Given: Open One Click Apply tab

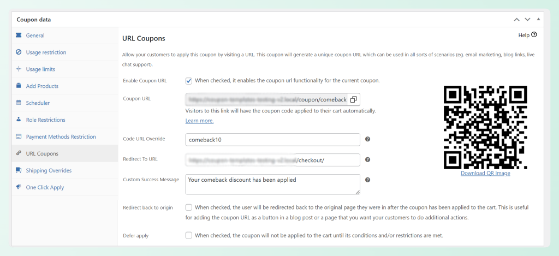Looking at the screenshot, I should (65, 187).
